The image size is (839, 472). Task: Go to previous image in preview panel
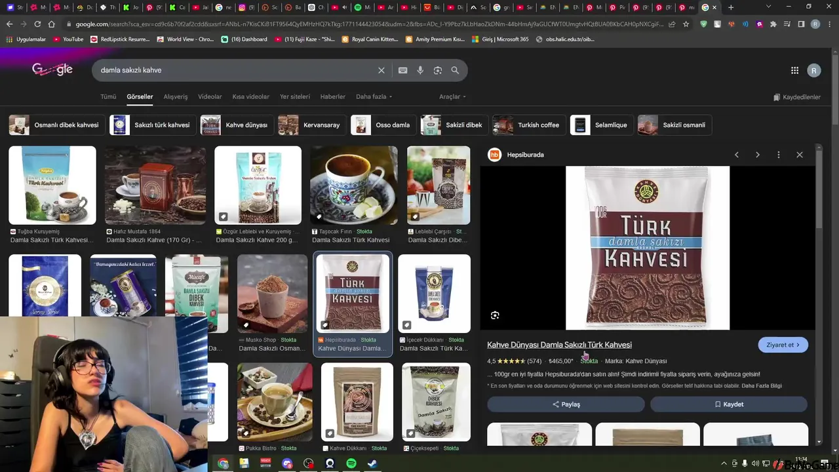coord(737,155)
